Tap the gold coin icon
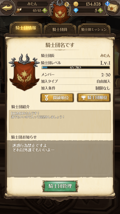Image resolution: width=120 pixels, height=214 pixels. pos(76,4)
